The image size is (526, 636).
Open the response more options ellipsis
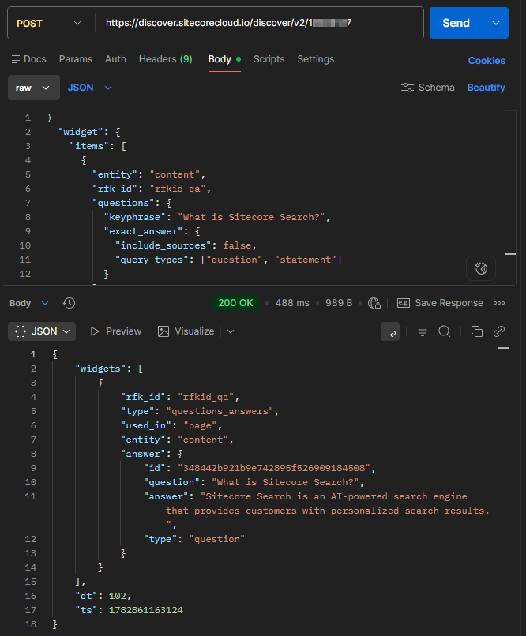pyautogui.click(x=499, y=303)
